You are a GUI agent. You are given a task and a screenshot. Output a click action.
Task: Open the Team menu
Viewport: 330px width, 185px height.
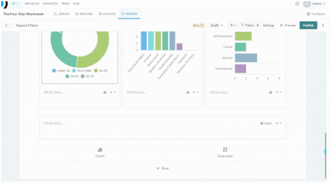(x=65, y=3)
